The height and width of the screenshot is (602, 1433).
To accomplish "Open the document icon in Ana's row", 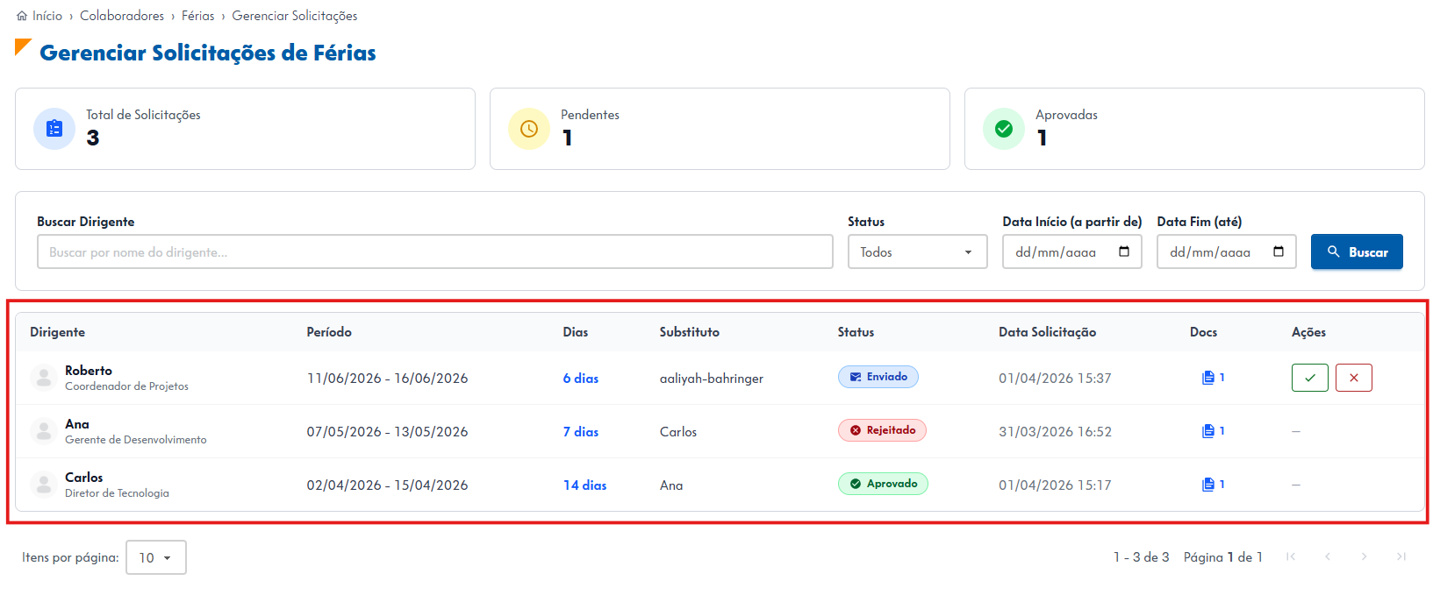I will point(1208,431).
